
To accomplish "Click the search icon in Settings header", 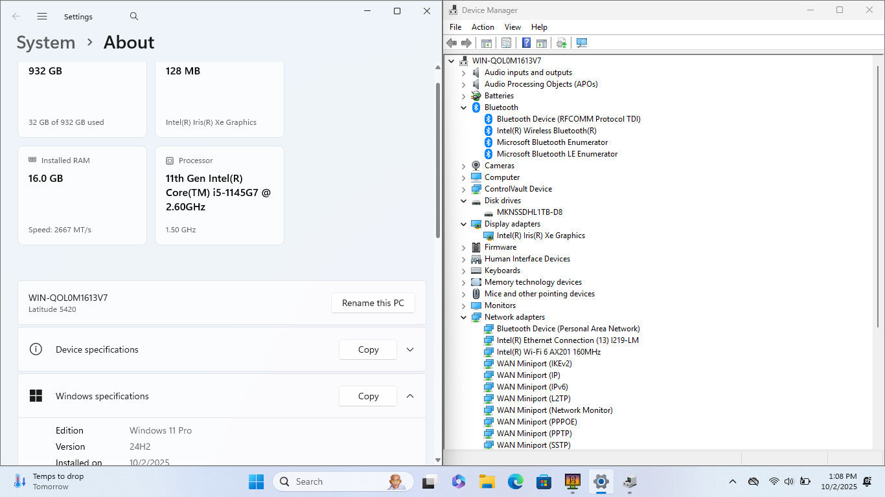I will (134, 16).
